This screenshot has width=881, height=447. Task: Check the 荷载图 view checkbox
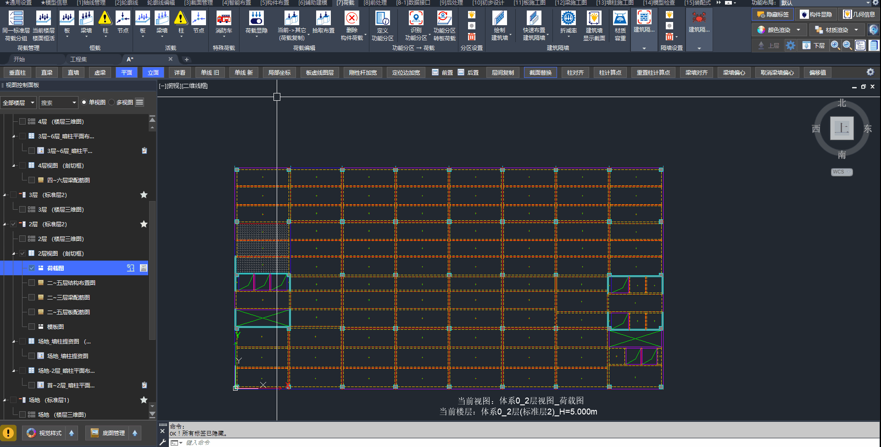pyautogui.click(x=32, y=268)
